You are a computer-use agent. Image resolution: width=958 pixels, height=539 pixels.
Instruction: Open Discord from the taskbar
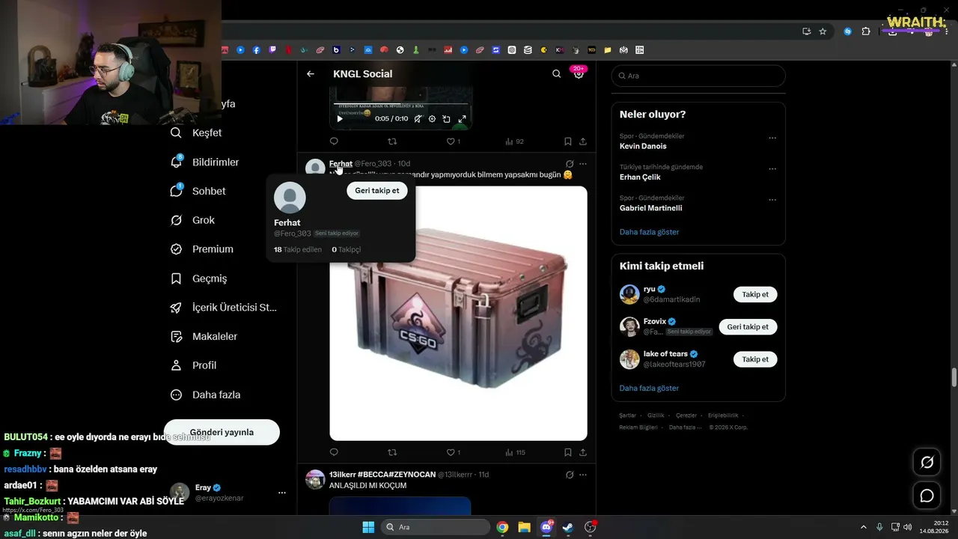point(546,527)
